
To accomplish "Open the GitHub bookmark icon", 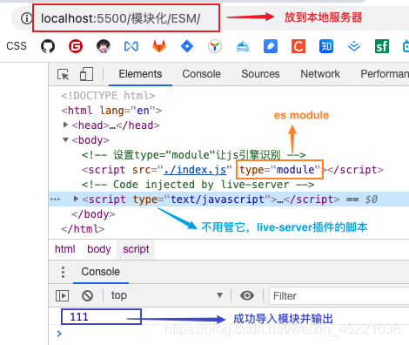I will (x=48, y=46).
